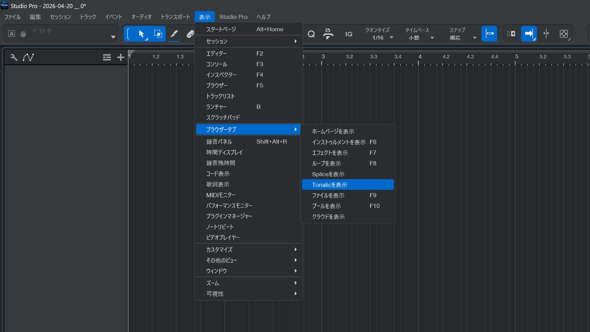Image resolution: width=590 pixels, height=332 pixels.
Task: Open the トランスポート menu
Action: point(175,17)
